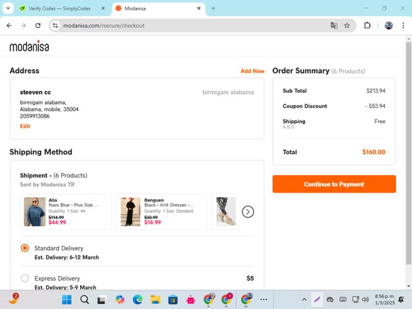Click the weather widget with badge
The width and height of the screenshot is (412, 309).
tap(13, 299)
